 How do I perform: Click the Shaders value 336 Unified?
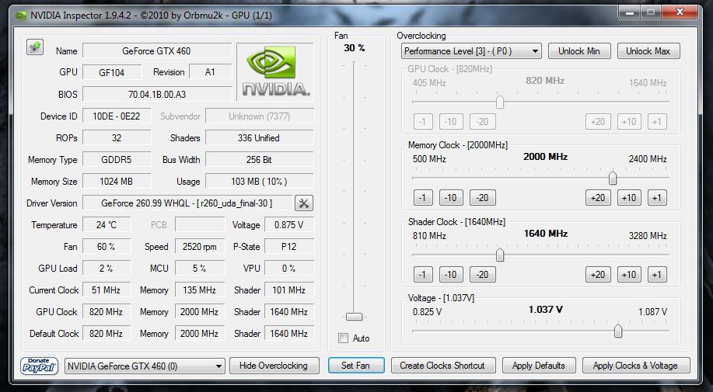coord(259,138)
